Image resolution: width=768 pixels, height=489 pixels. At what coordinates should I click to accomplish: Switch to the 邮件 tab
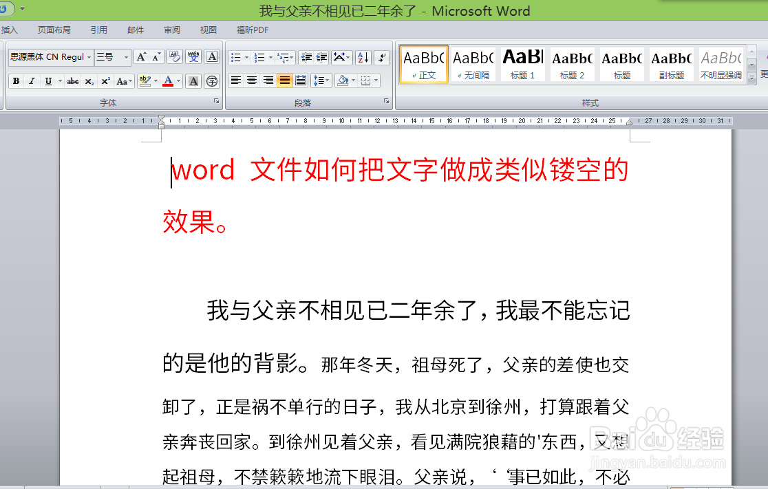click(135, 30)
